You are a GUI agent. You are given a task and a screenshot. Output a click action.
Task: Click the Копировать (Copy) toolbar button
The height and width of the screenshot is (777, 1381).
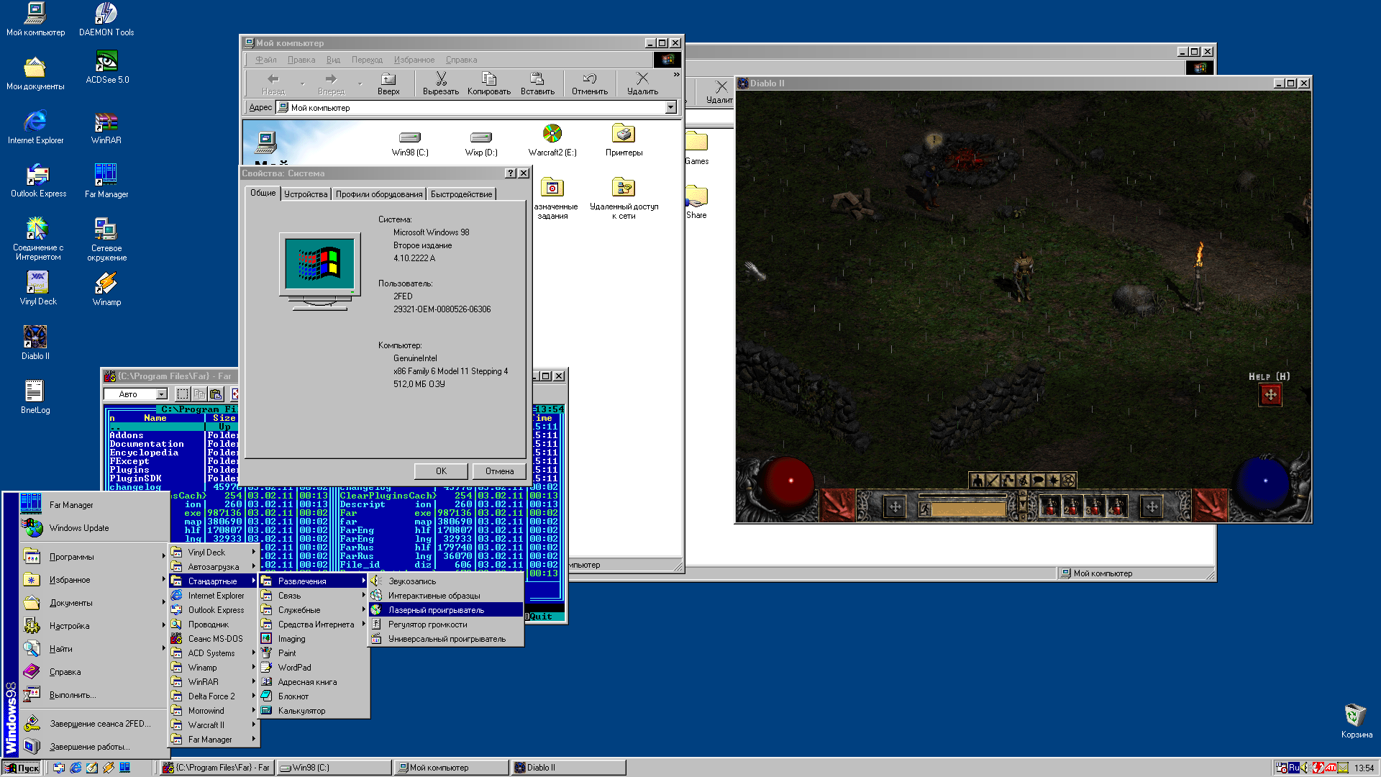(489, 83)
